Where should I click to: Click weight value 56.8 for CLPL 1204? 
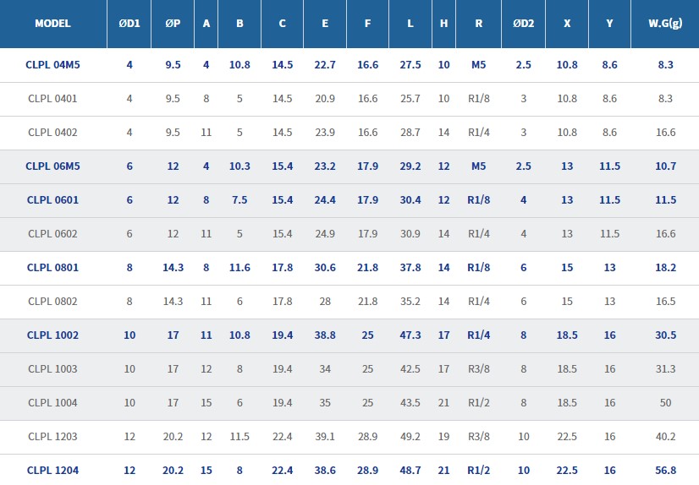click(x=665, y=471)
